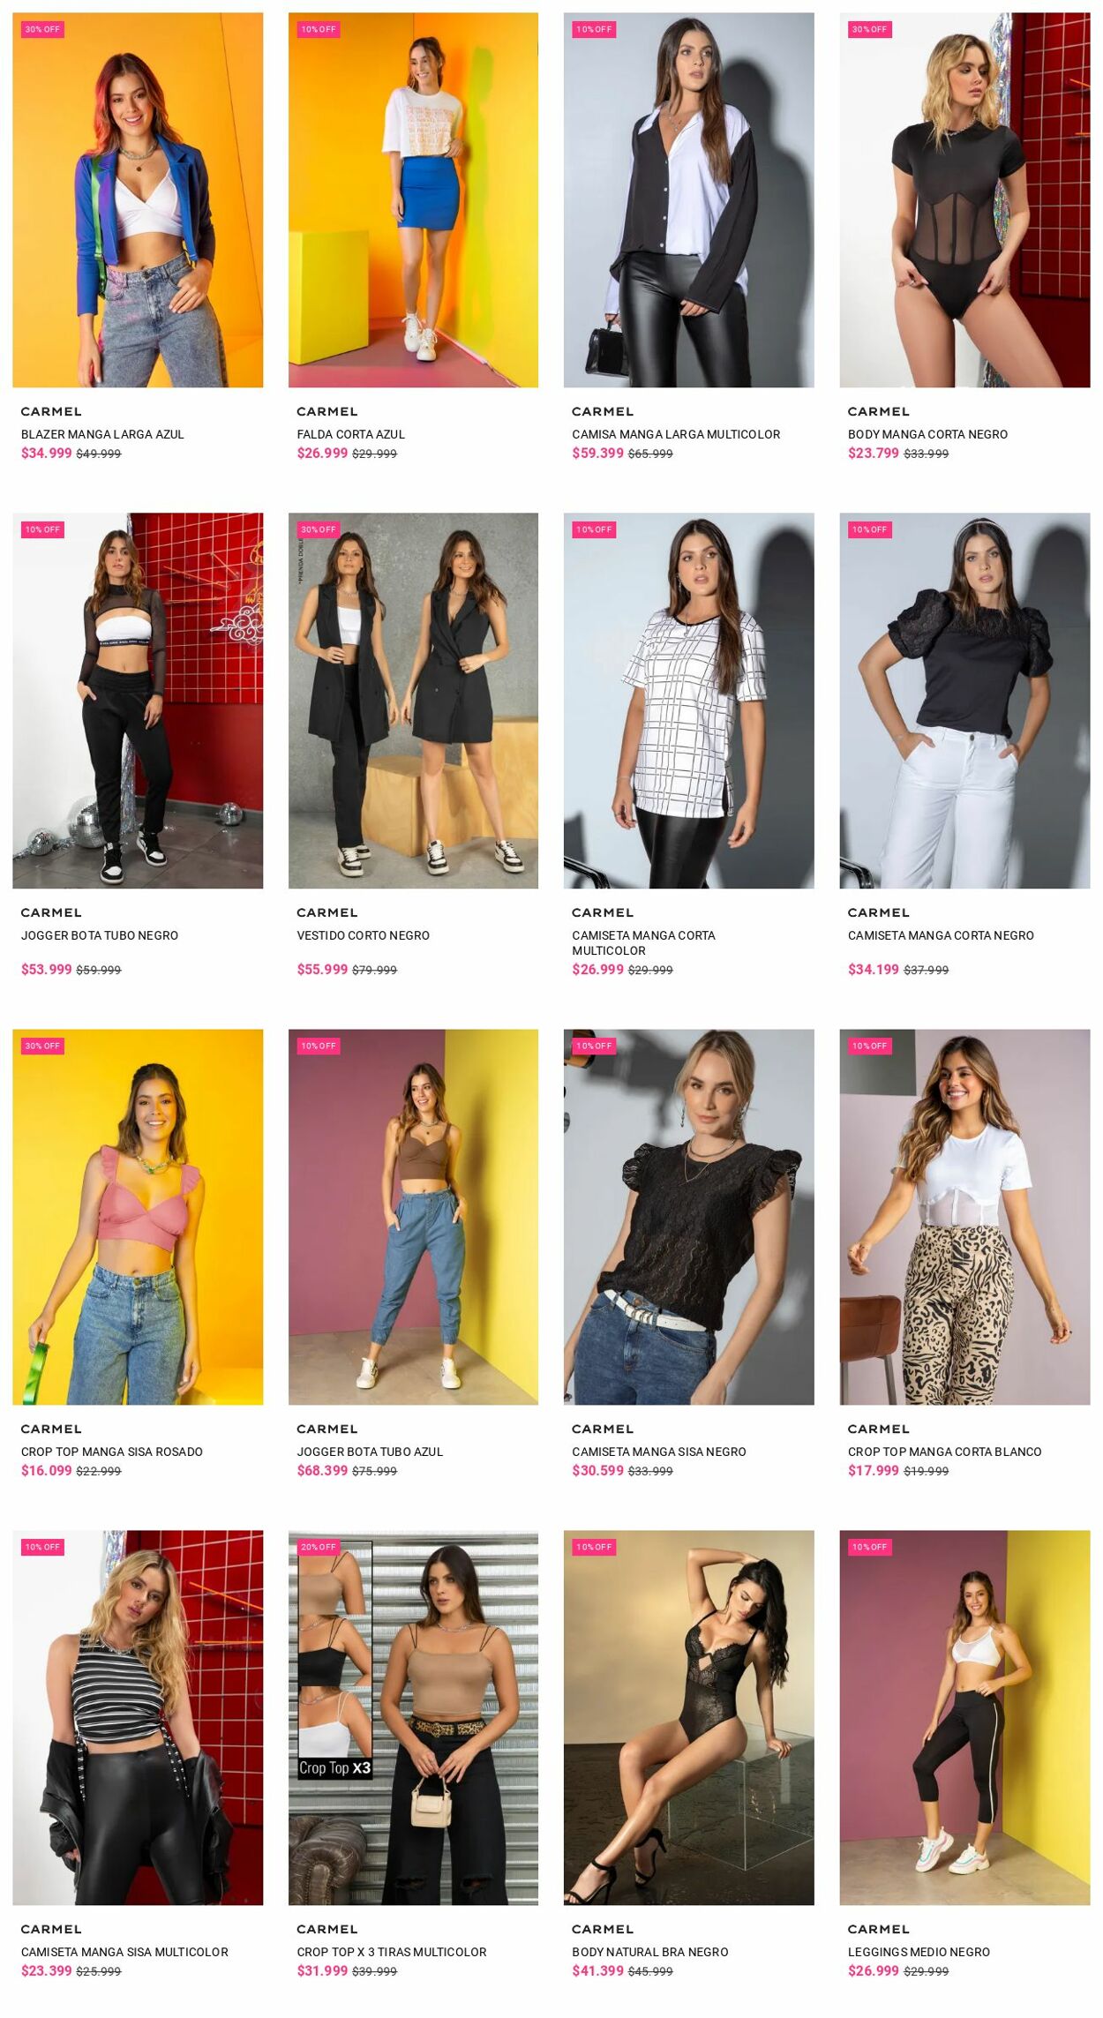This screenshot has width=1103, height=2018.
Task: Open the Camiseta Manga Sisa Negro lace top image
Action: click(x=688, y=1217)
